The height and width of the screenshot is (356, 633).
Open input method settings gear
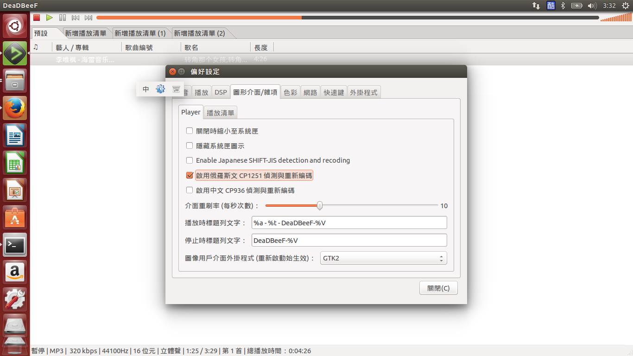[x=160, y=89]
